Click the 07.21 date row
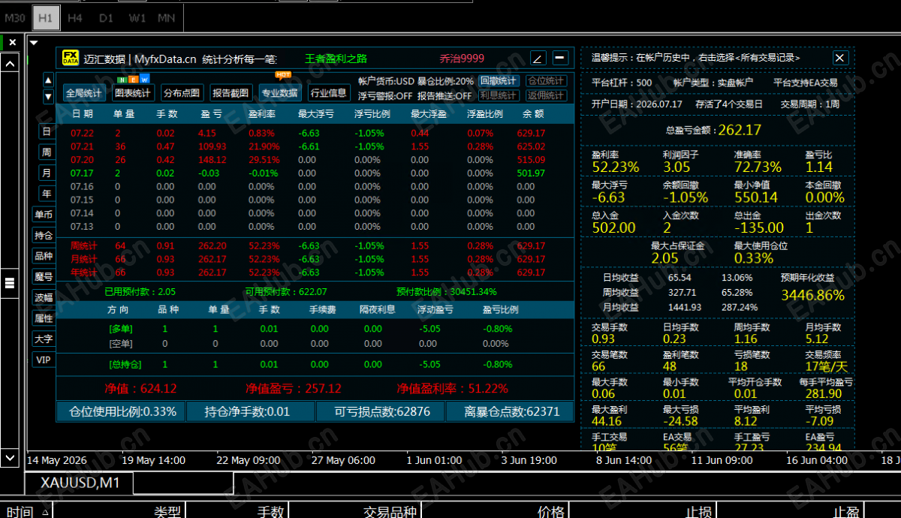The height and width of the screenshot is (518, 901). [315, 146]
